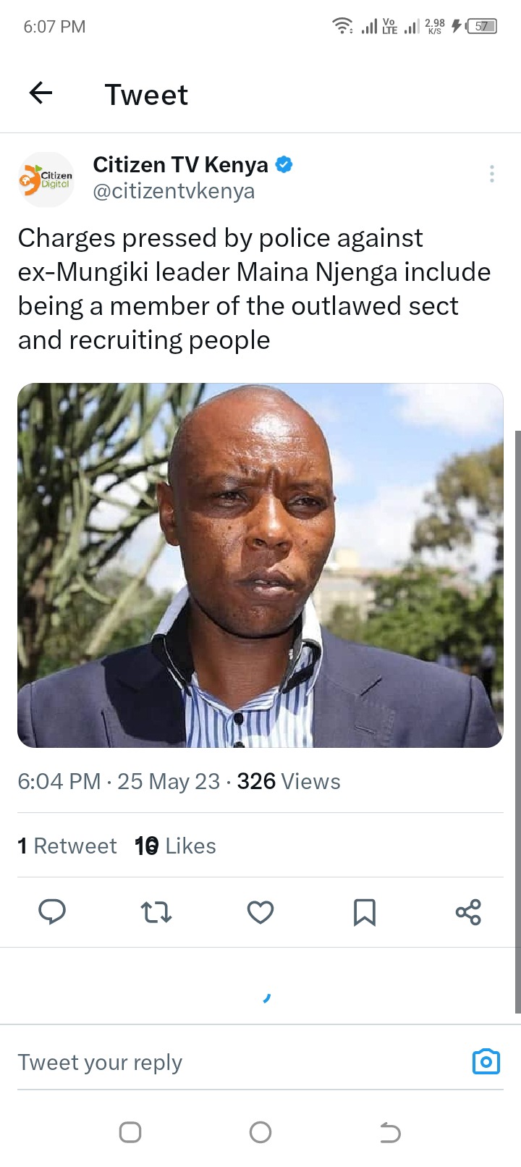
Task: View the blue verified badge
Action: [x=284, y=165]
